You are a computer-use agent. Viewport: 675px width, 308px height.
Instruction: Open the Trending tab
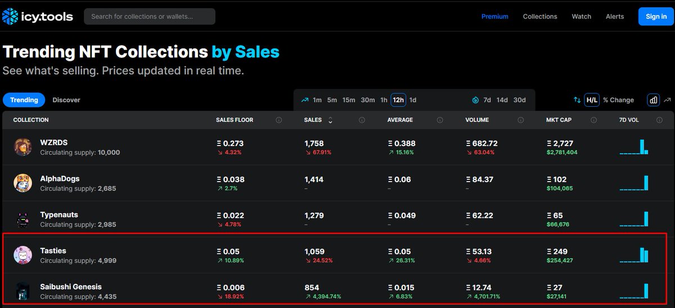[24, 100]
